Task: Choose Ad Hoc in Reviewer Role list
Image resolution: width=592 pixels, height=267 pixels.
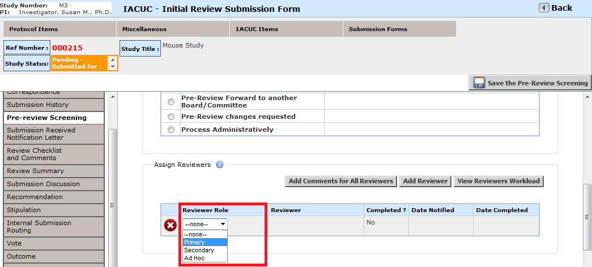Action: click(x=205, y=259)
